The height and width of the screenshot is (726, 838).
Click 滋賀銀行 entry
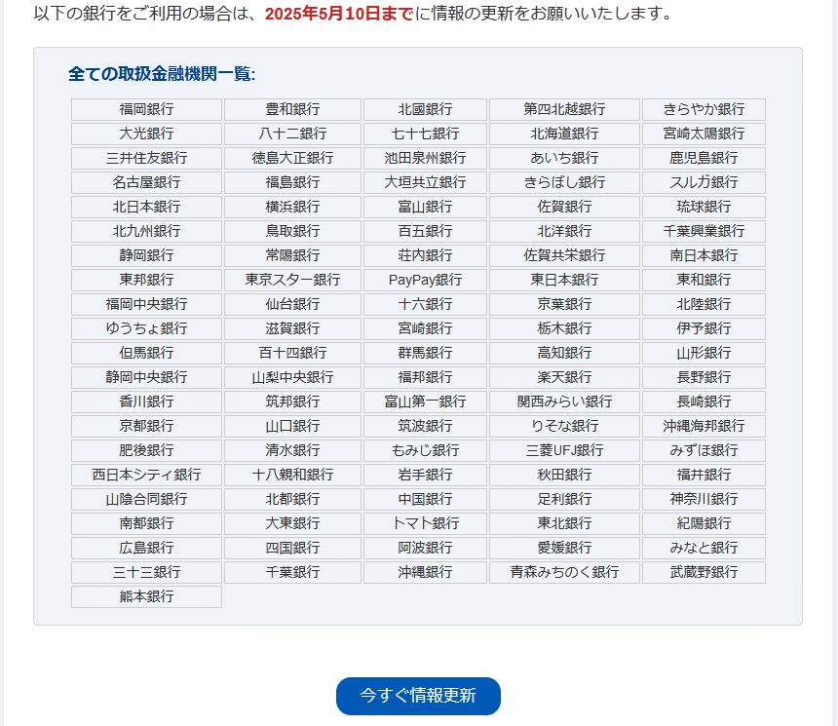pos(292,328)
